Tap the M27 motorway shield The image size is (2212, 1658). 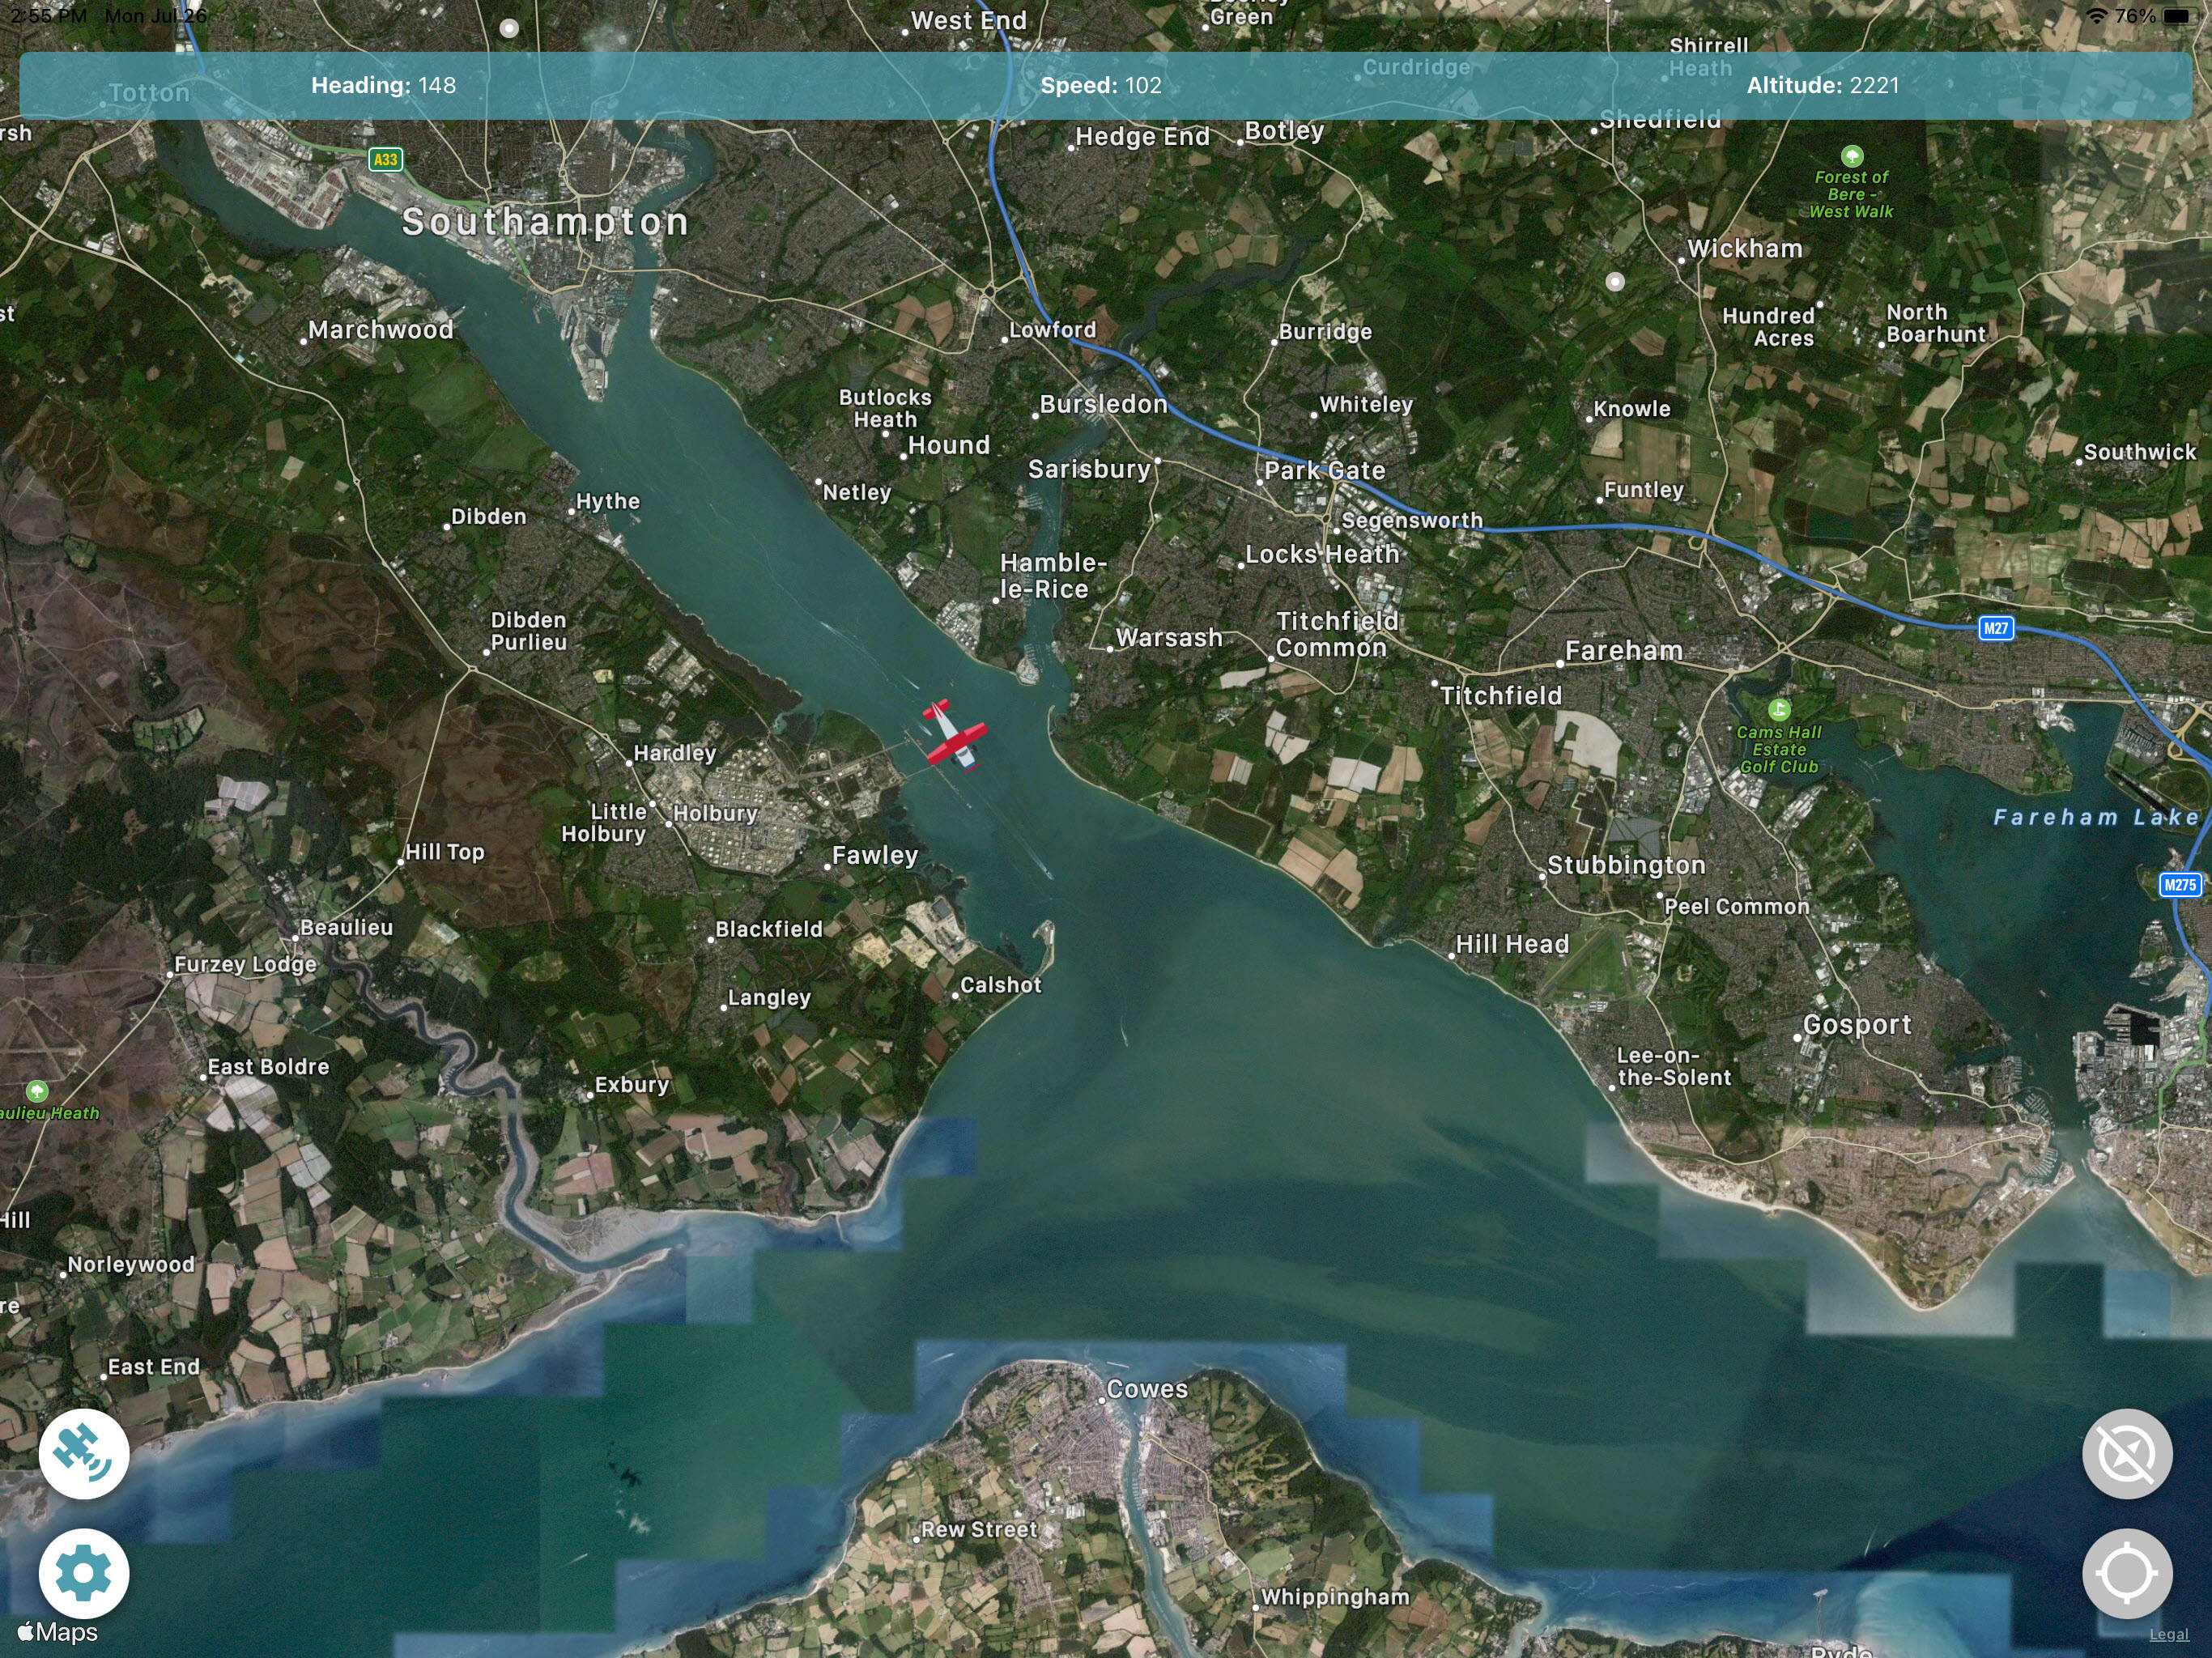[x=1996, y=628]
